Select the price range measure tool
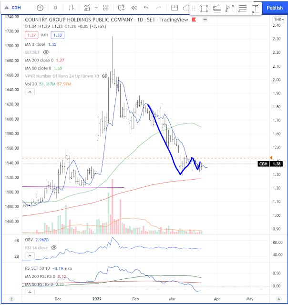This screenshot has width=288, height=305. tap(255, 9)
